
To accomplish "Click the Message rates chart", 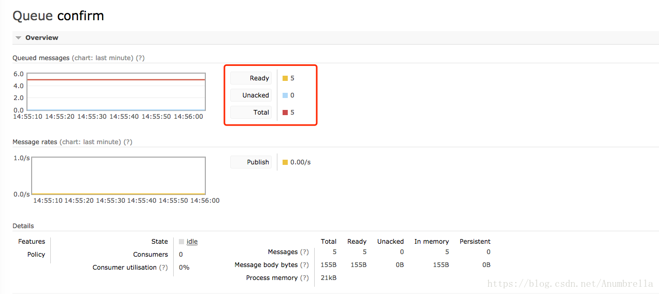I will 119,176.
